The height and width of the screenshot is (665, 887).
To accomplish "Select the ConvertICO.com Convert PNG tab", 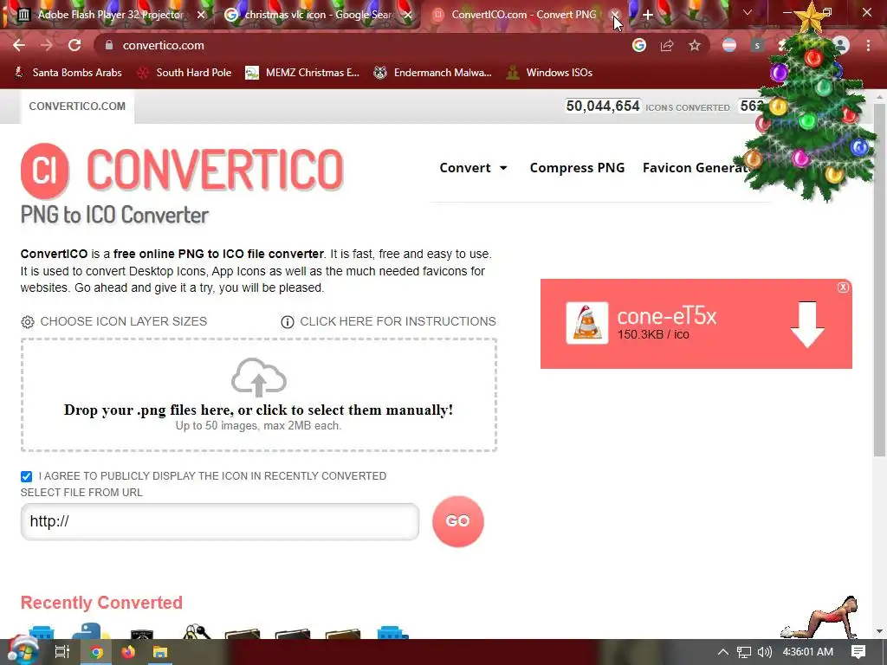I will [x=524, y=15].
